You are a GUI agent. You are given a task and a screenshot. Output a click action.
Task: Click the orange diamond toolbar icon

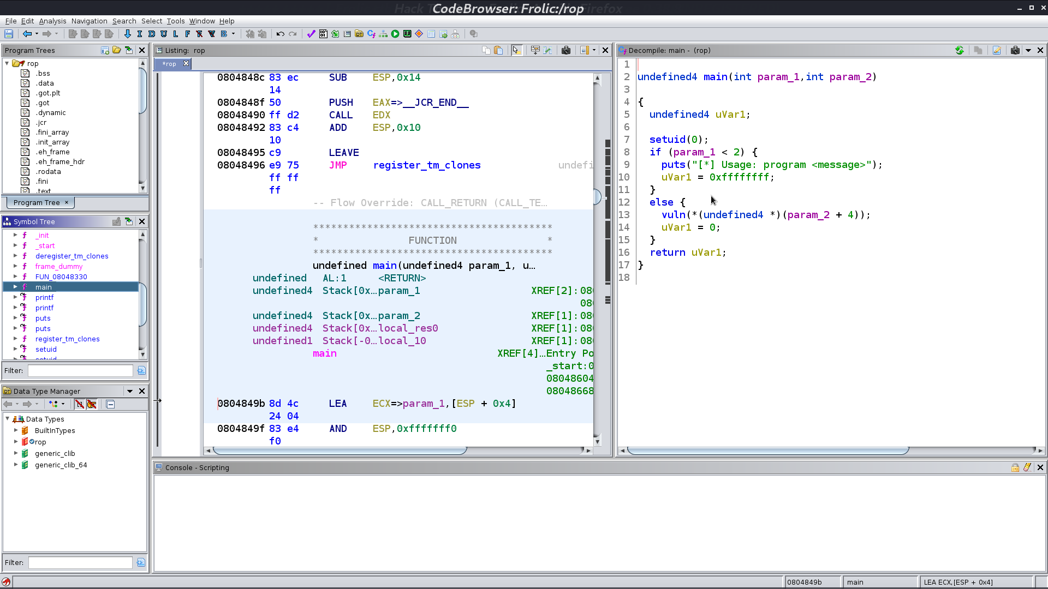(x=419, y=34)
